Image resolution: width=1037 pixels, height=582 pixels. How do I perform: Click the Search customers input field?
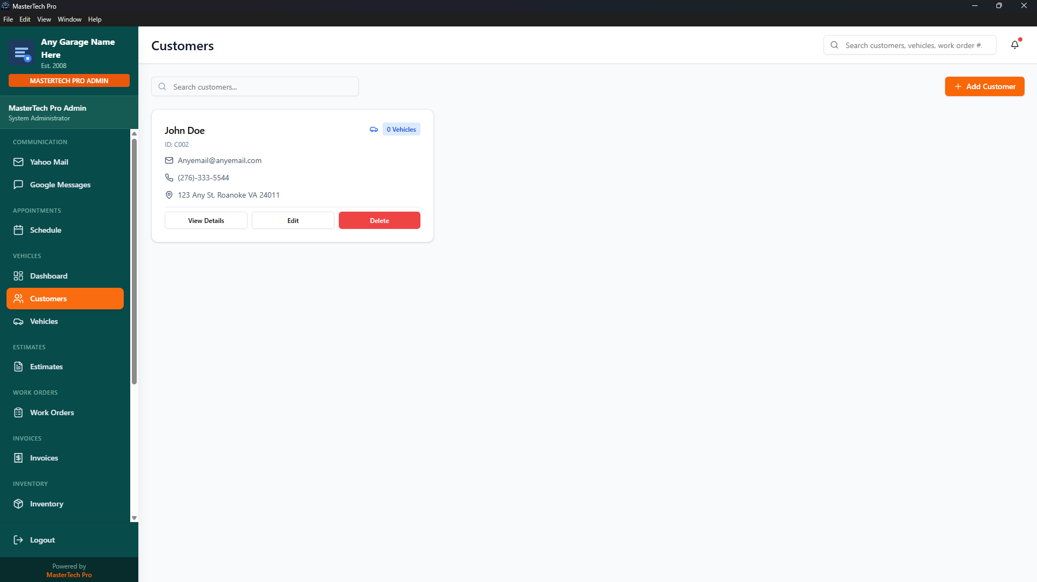[255, 86]
